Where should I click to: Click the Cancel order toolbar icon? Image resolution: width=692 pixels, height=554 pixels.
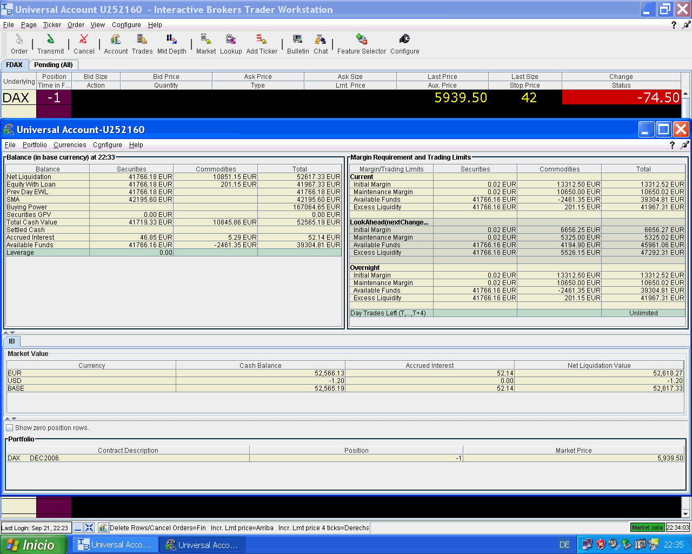[84, 44]
